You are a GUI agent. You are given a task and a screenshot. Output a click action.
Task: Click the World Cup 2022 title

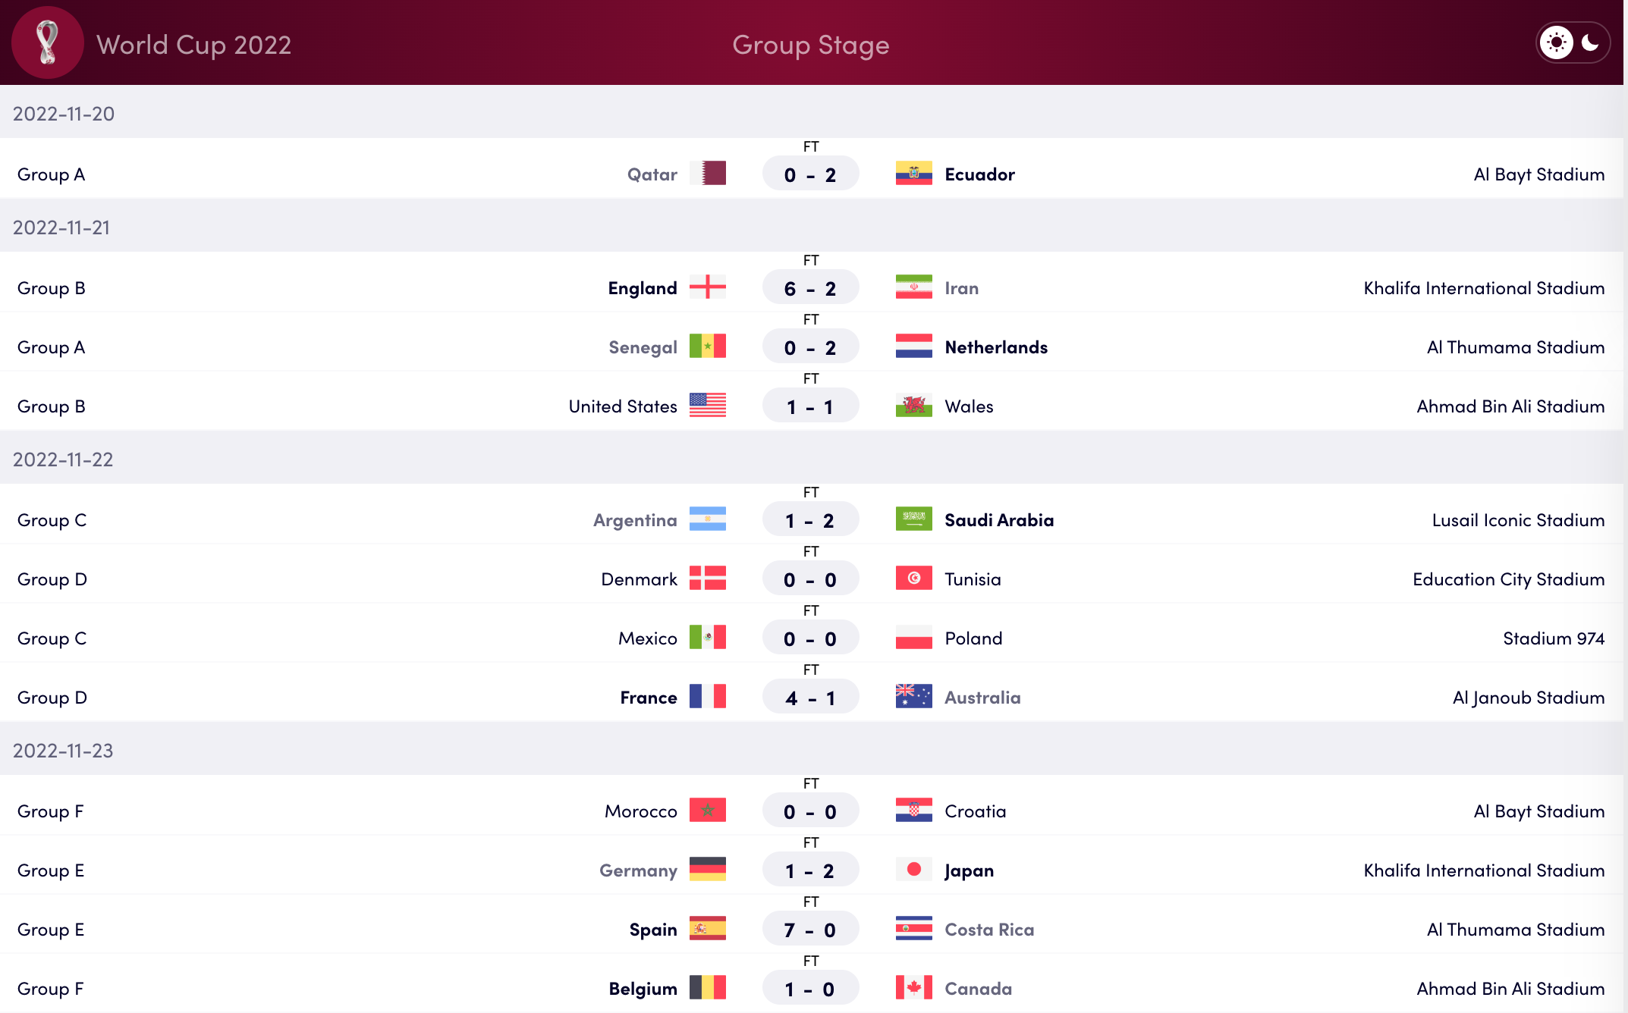coord(193,45)
